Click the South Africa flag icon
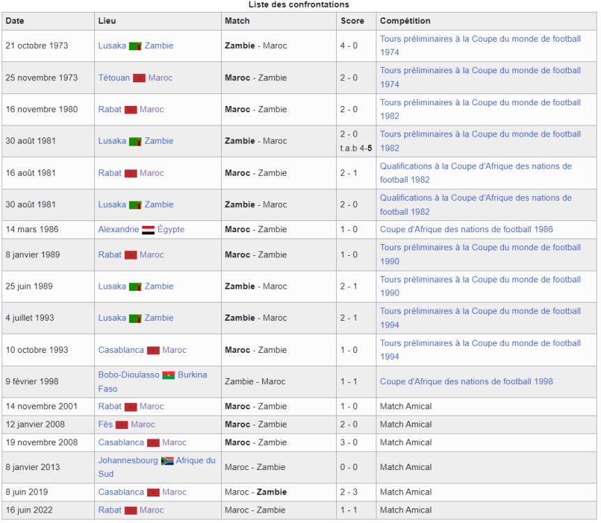Screen dimensions: 601x523 coord(167,461)
